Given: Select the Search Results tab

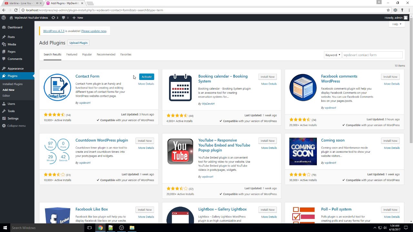Looking at the screenshot, I should (x=52, y=54).
